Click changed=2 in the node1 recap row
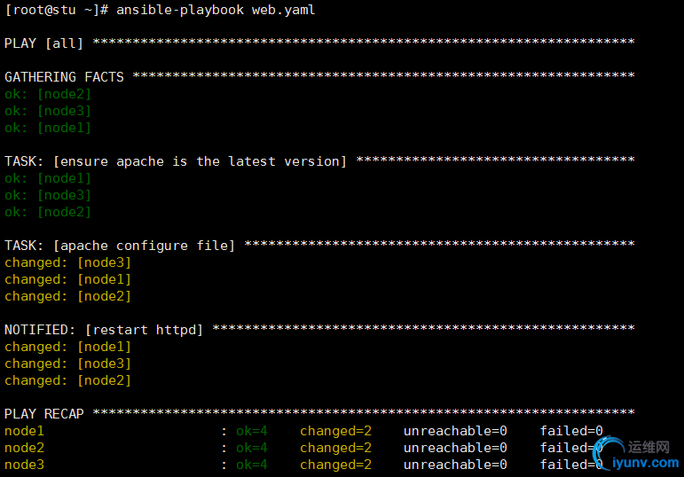This screenshot has width=684, height=477. [x=335, y=431]
